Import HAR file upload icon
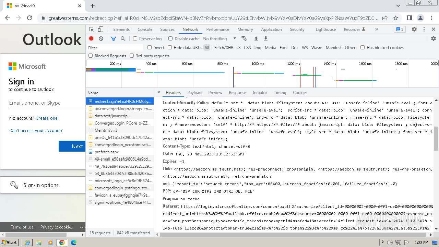 [x=256, y=38]
